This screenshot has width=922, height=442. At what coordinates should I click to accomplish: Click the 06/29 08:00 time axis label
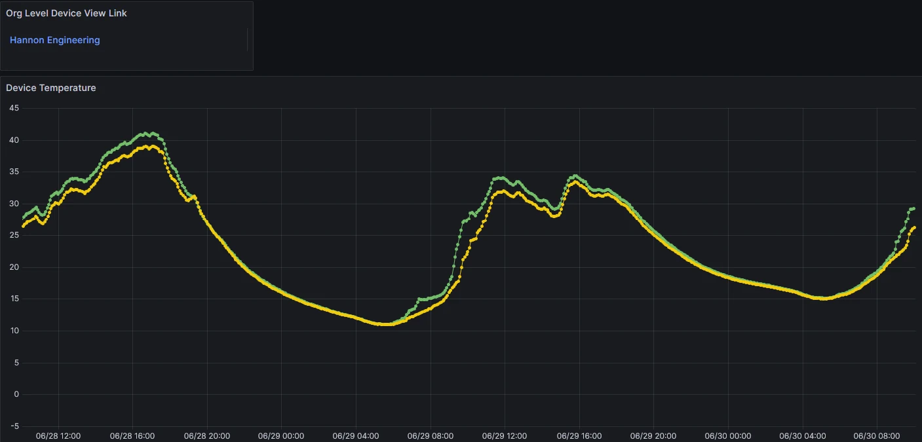[430, 435]
